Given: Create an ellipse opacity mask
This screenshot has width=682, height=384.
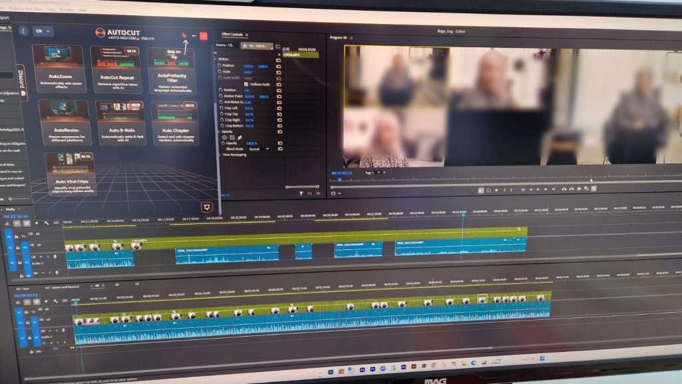Looking at the screenshot, I should tap(224, 137).
